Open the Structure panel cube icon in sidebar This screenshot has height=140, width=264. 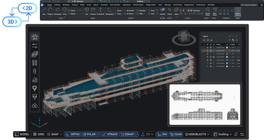click(35, 37)
